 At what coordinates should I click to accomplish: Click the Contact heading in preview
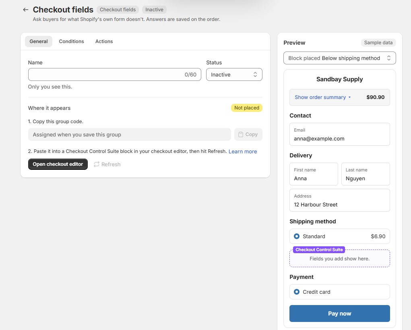coord(300,115)
